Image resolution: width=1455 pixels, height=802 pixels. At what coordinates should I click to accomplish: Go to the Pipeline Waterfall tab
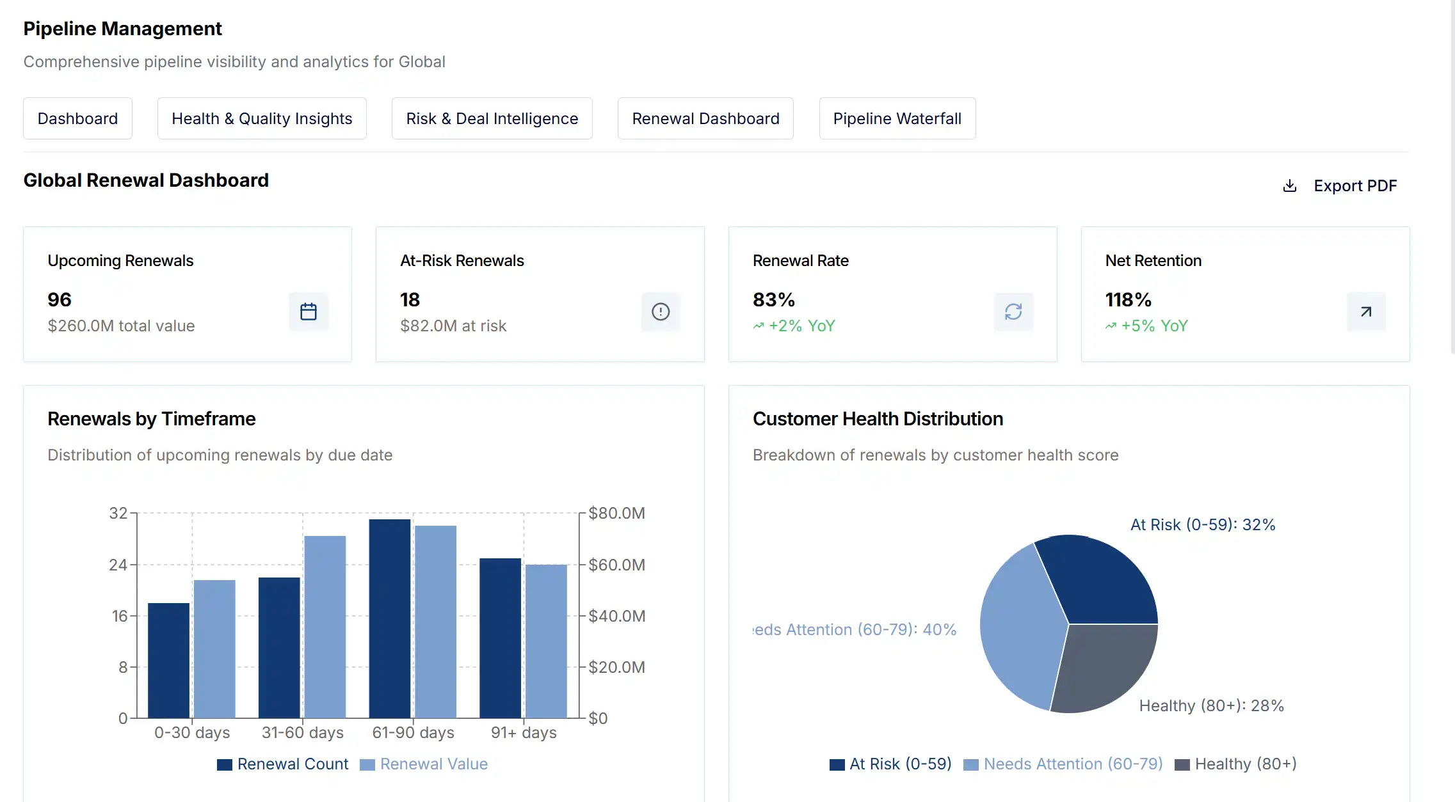897,118
